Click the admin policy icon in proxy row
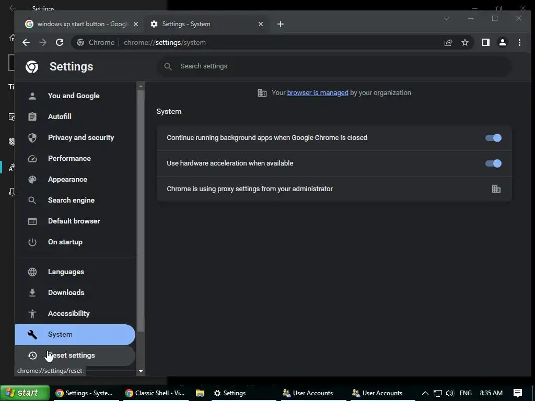The image size is (535, 401). tap(496, 189)
